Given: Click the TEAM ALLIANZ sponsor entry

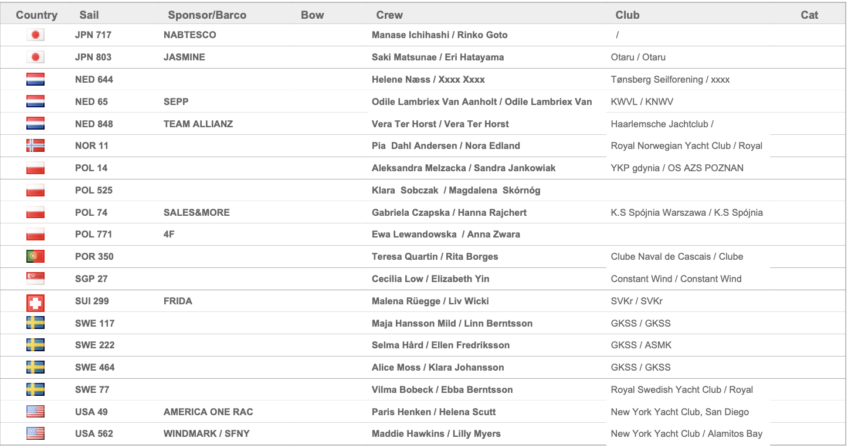Looking at the screenshot, I should pos(198,124).
